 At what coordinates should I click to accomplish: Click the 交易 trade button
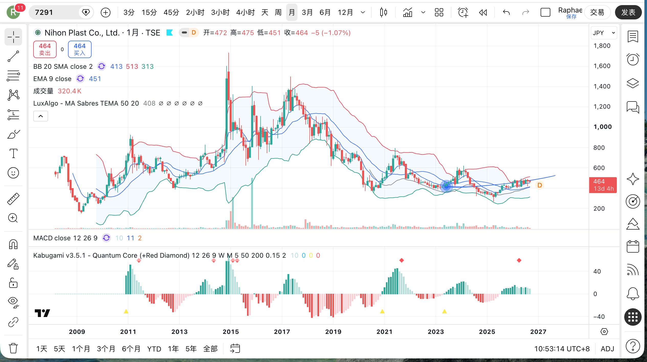coord(597,12)
